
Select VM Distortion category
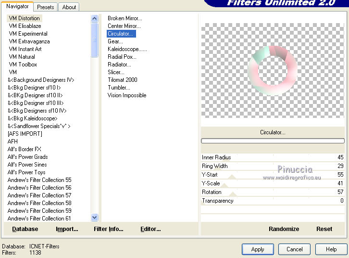tap(25, 18)
